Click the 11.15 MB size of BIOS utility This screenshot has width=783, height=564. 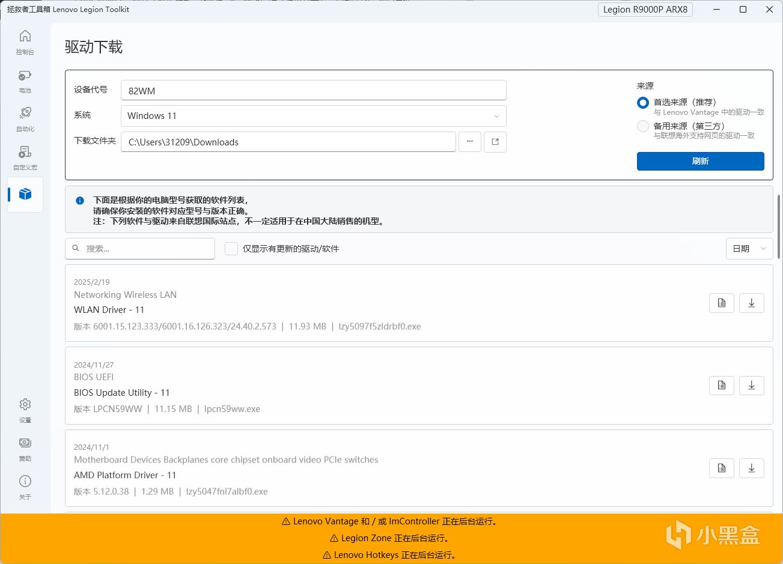pyautogui.click(x=173, y=409)
